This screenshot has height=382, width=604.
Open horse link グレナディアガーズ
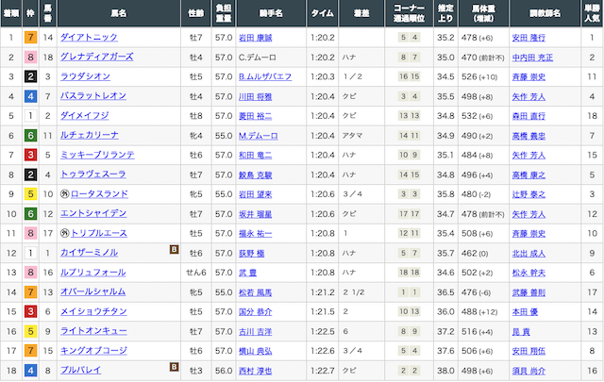[97, 57]
